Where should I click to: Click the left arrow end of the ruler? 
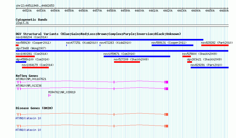(16, 8)
